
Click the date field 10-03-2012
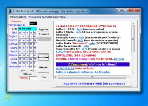[27, 29]
